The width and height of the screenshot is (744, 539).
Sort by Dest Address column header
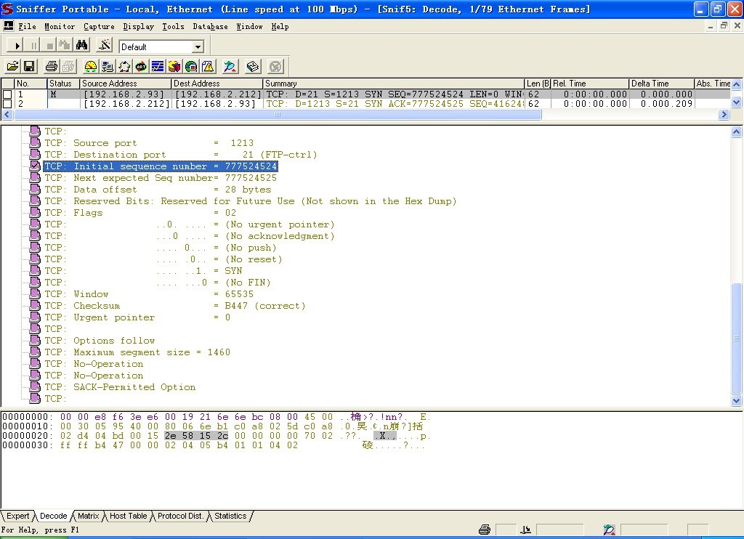click(x=217, y=84)
